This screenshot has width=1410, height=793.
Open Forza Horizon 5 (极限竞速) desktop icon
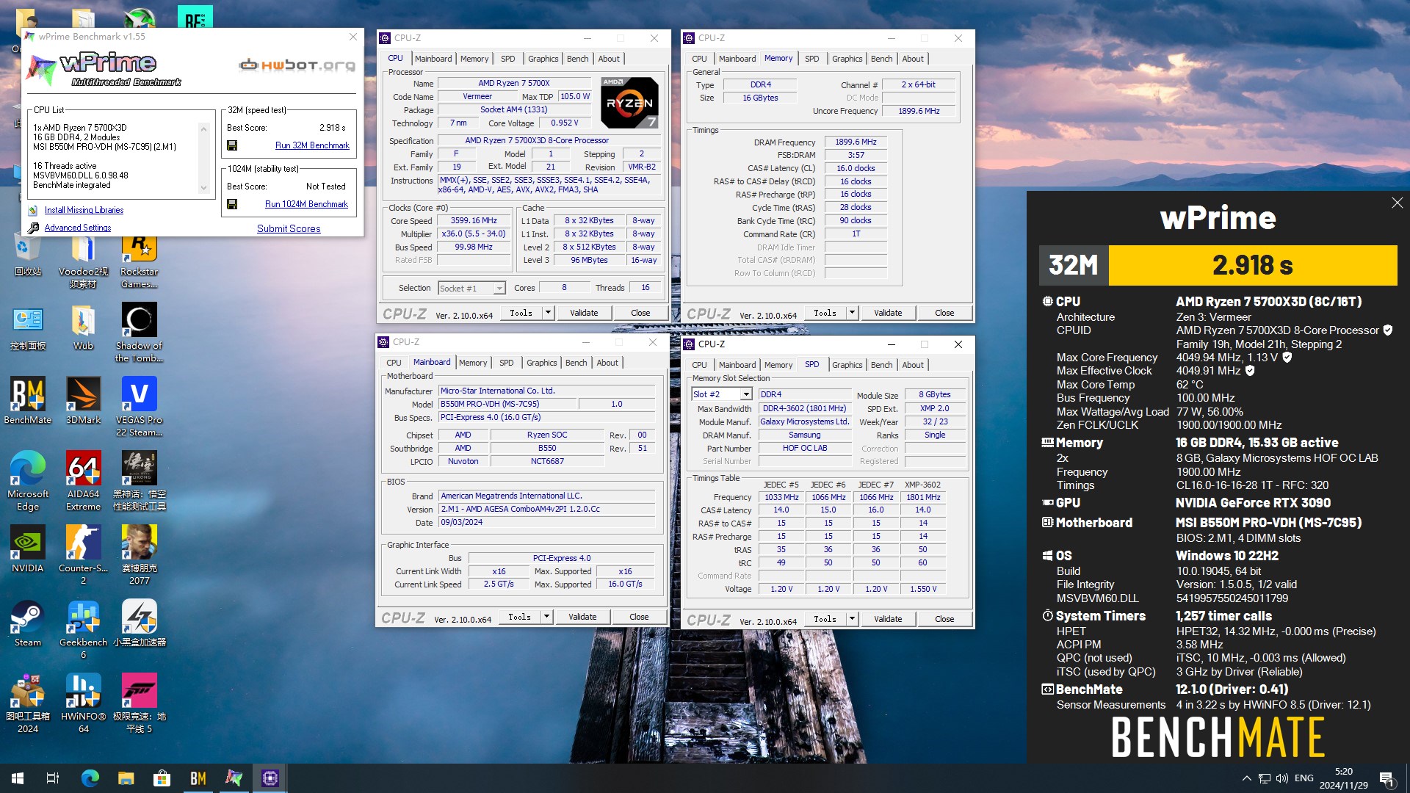139,703
